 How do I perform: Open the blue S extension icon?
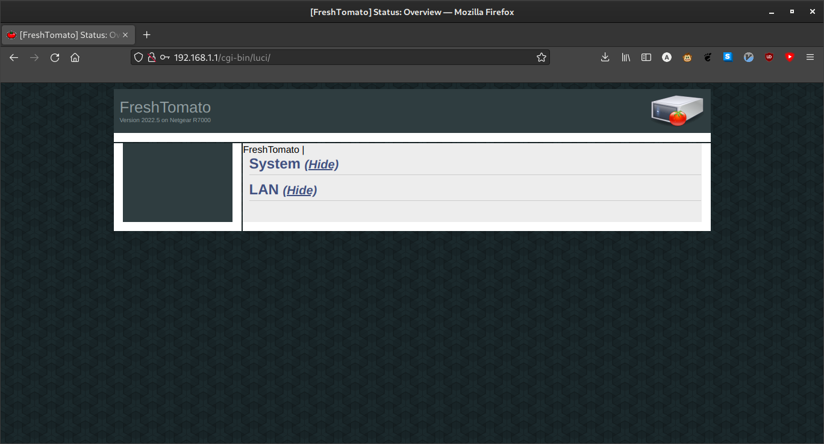click(x=728, y=57)
